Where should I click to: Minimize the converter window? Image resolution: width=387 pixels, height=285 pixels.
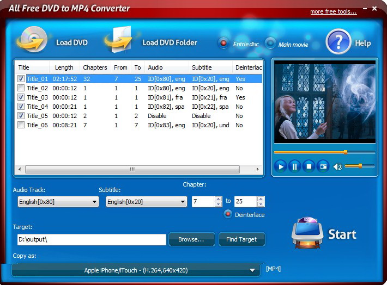coord(365,9)
